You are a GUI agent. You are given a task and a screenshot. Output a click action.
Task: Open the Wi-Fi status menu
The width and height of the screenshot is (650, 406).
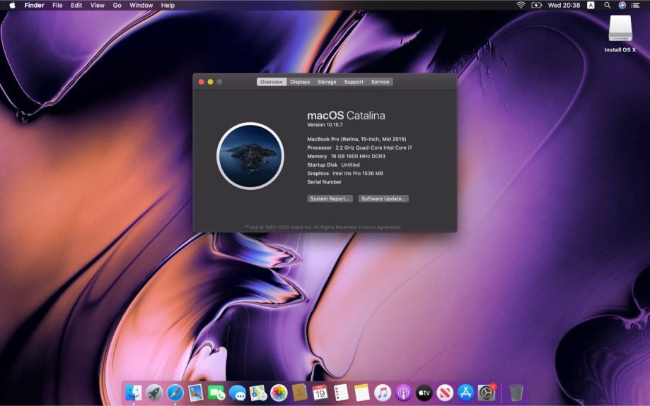click(521, 5)
